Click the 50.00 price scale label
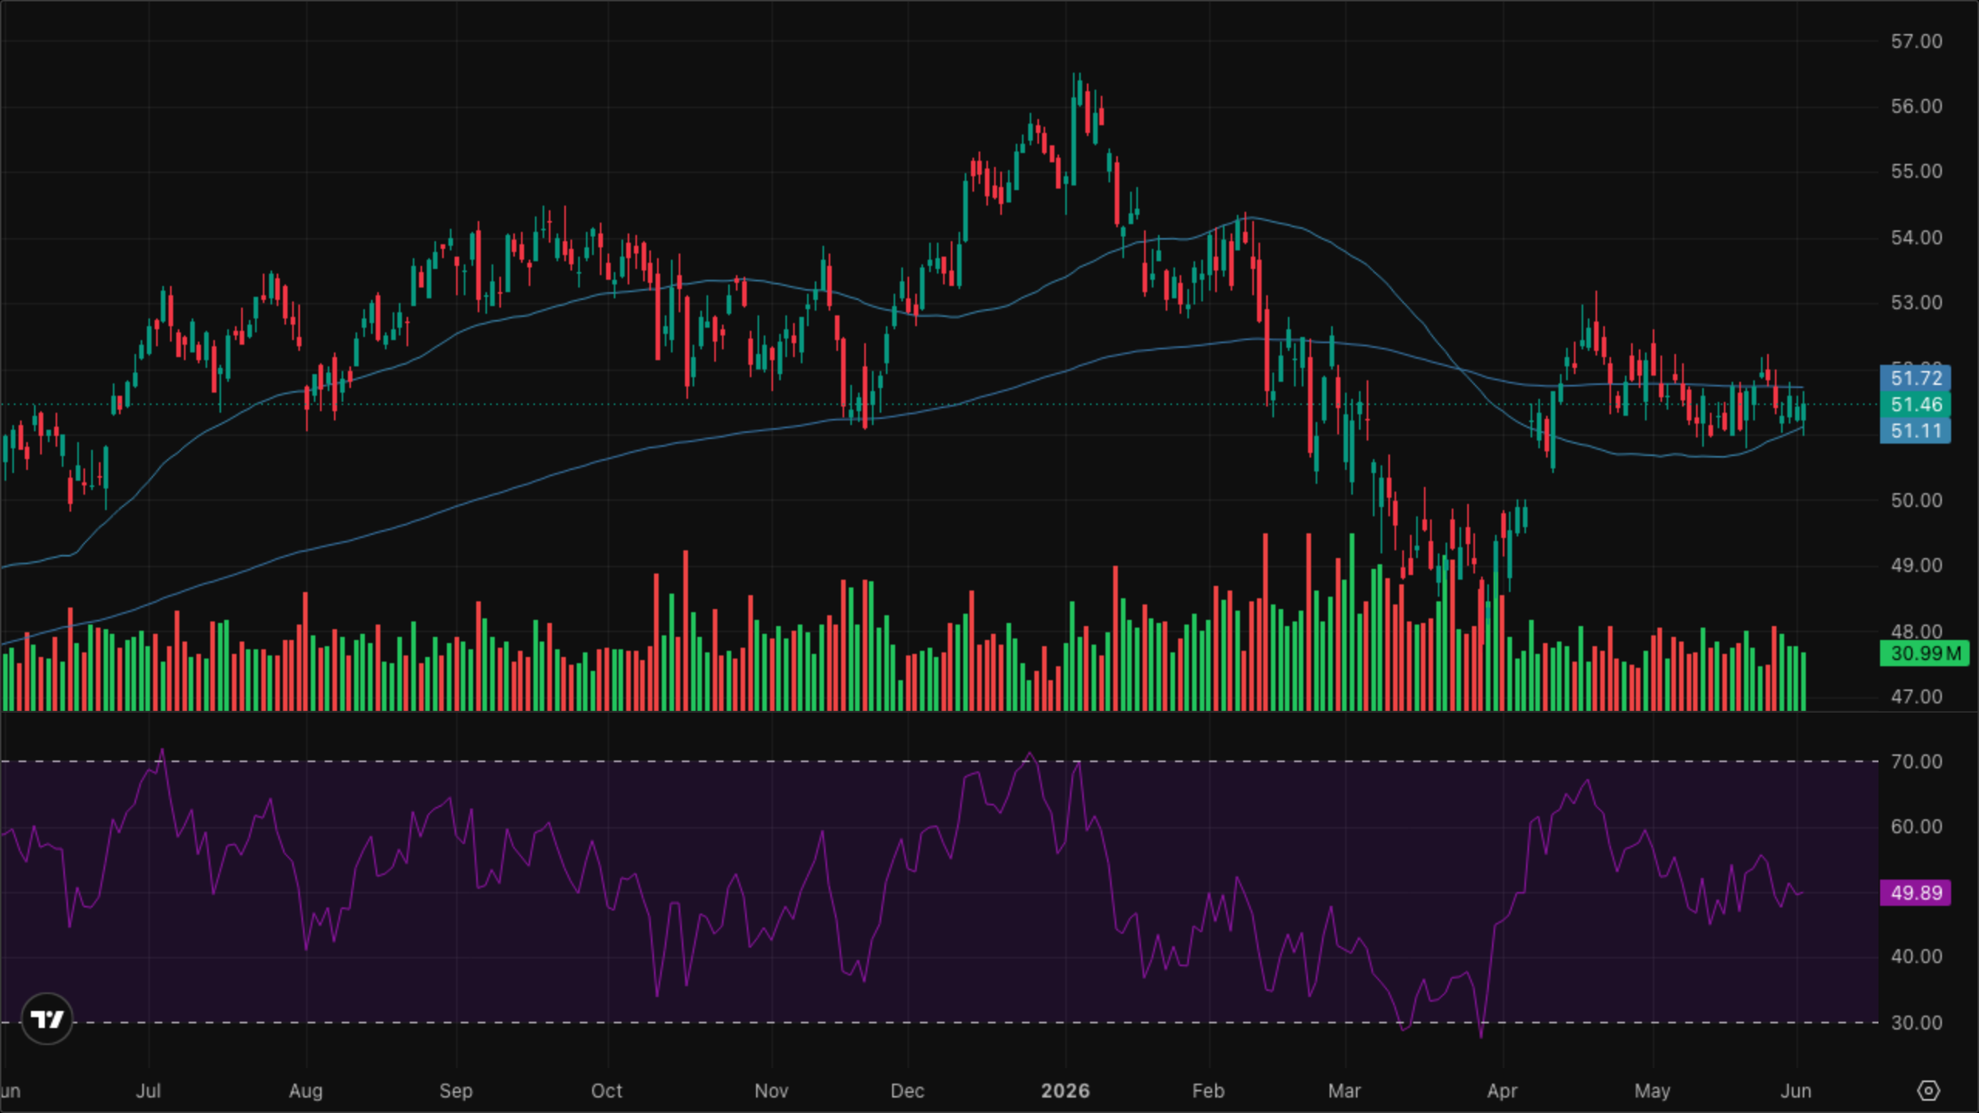The image size is (1979, 1113). coord(1916,500)
